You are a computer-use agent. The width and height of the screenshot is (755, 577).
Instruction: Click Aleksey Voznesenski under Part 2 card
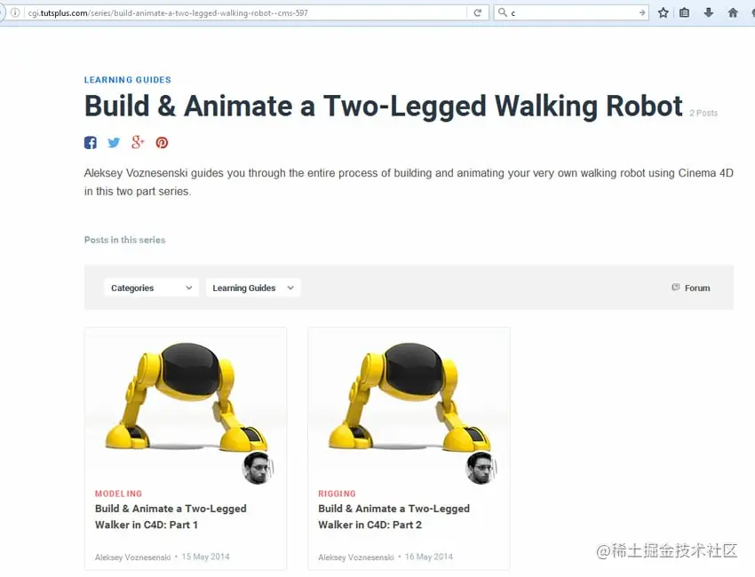pos(356,557)
